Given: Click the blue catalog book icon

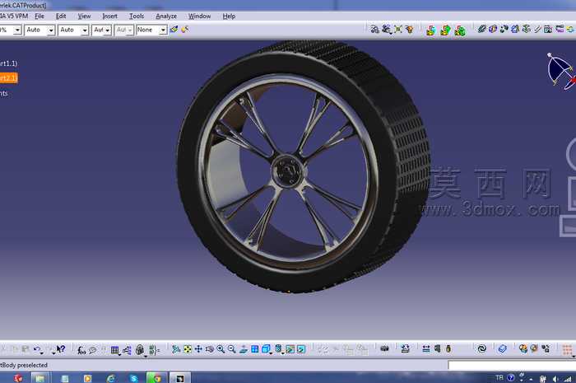Looking at the screenshot, I should coord(502,348).
